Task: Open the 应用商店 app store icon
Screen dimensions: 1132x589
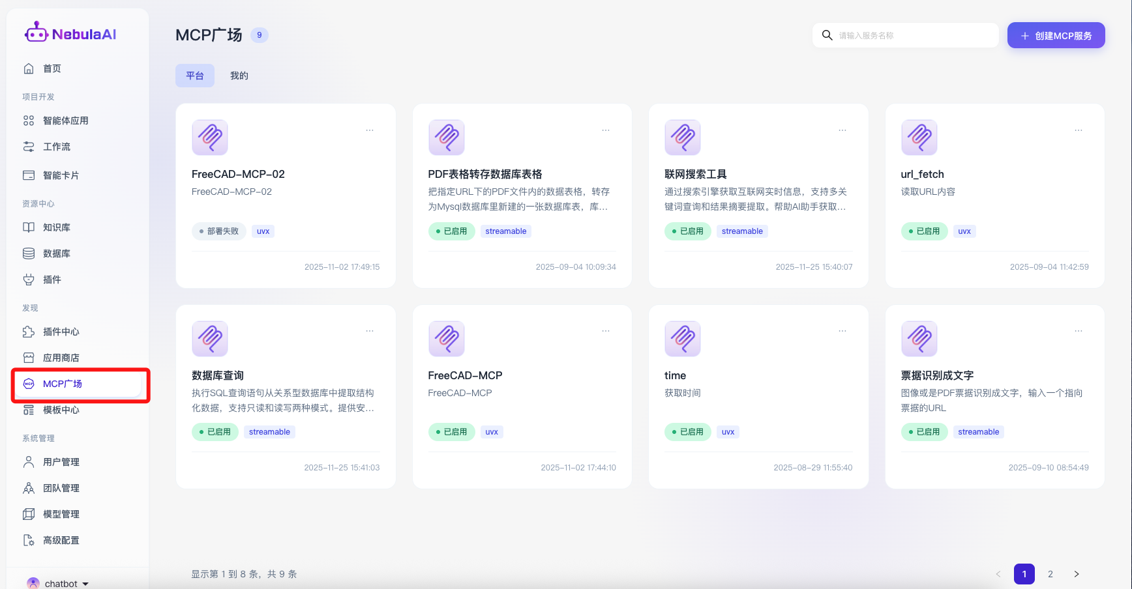Action: point(29,358)
